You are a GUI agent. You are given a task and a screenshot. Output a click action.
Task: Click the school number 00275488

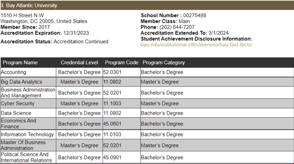(x=195, y=15)
